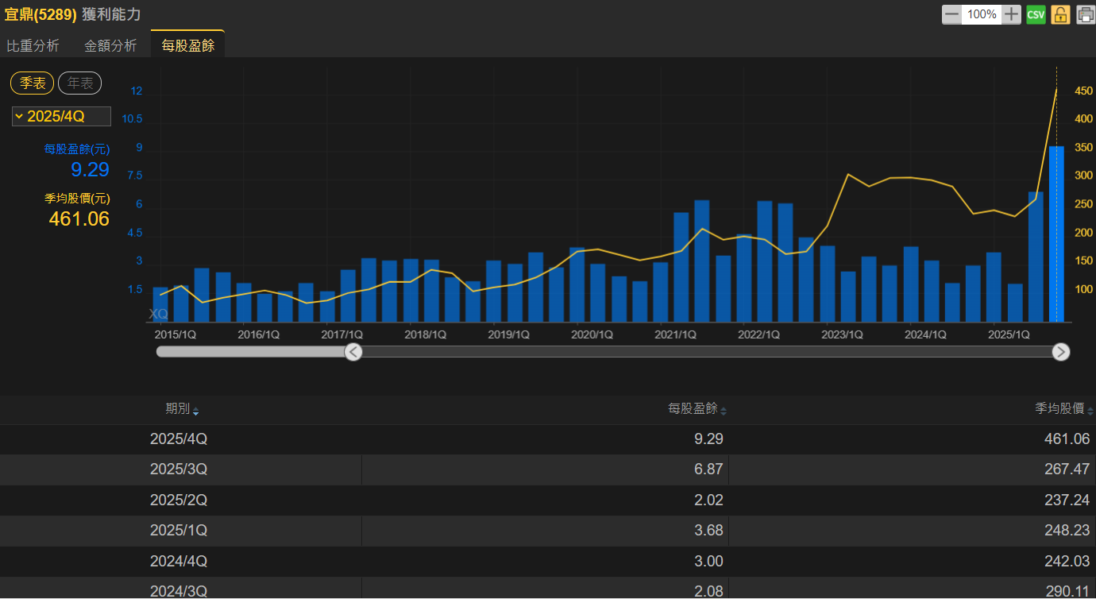Click the zoom out minus button

point(951,14)
